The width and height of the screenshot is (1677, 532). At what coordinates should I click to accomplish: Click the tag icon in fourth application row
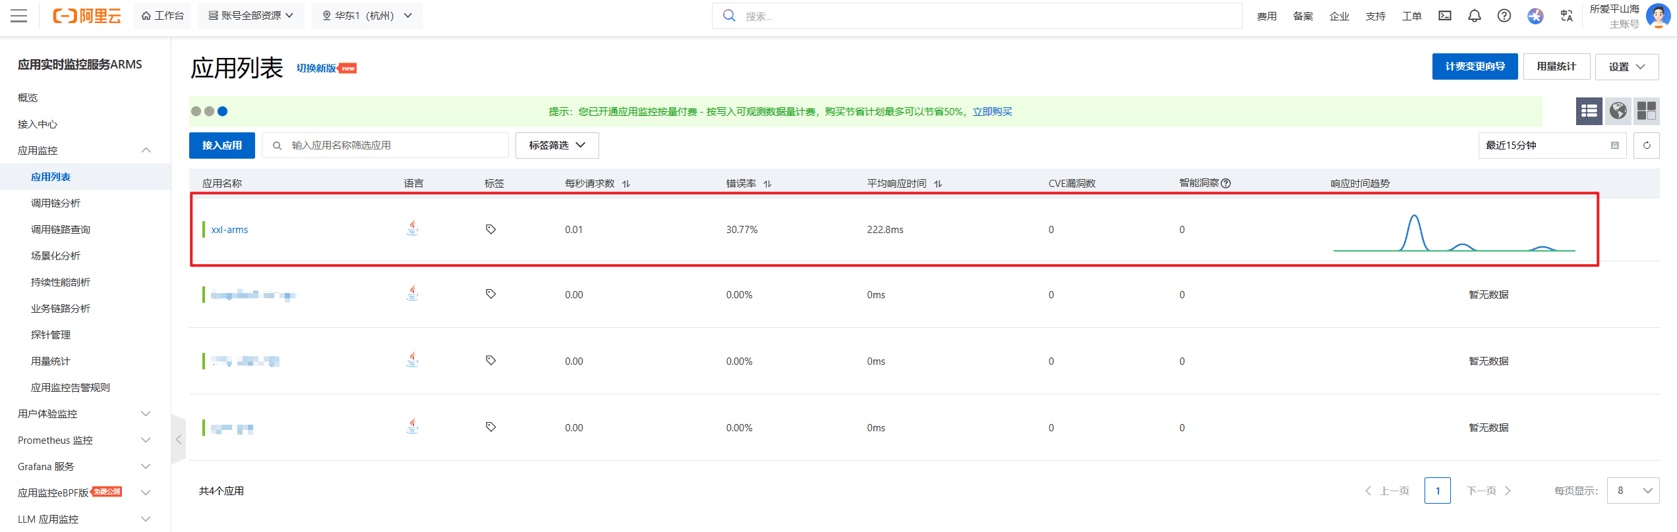pos(490,427)
